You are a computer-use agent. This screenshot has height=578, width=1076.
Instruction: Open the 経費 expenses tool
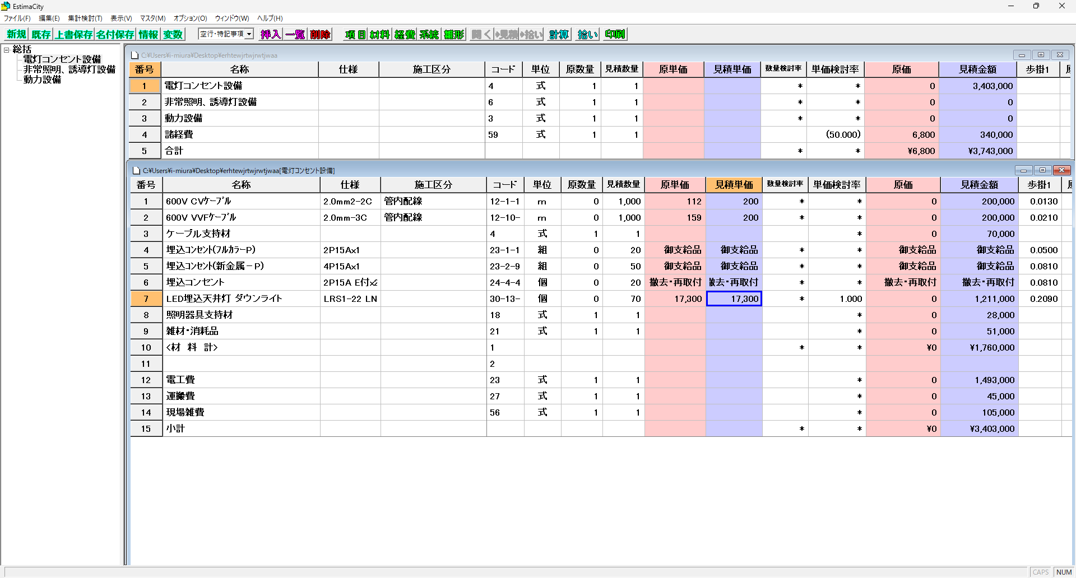coord(403,34)
